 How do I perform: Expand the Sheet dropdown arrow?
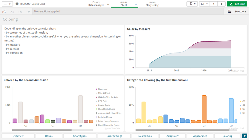136,5
